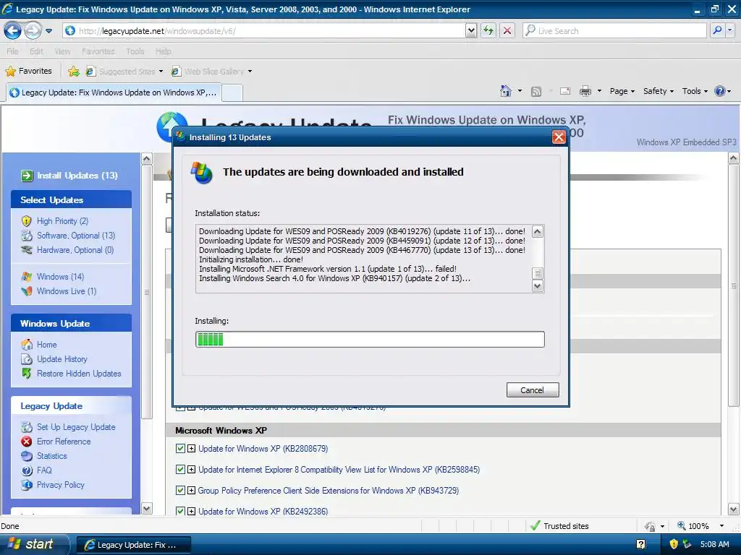
Task: Click the address bar URL field
Action: coord(265,31)
